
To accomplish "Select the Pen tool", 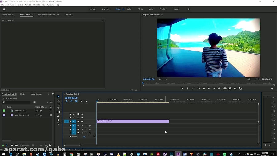I will pyautogui.click(x=58, y=116).
